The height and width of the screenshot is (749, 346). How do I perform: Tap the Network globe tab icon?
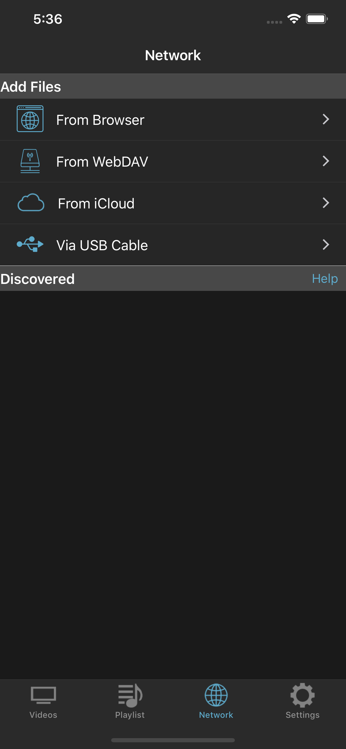pyautogui.click(x=216, y=695)
